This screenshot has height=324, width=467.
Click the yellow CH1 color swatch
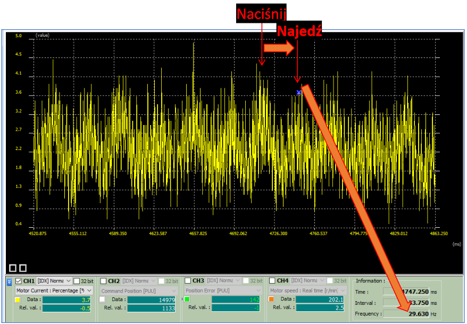[x=18, y=300]
